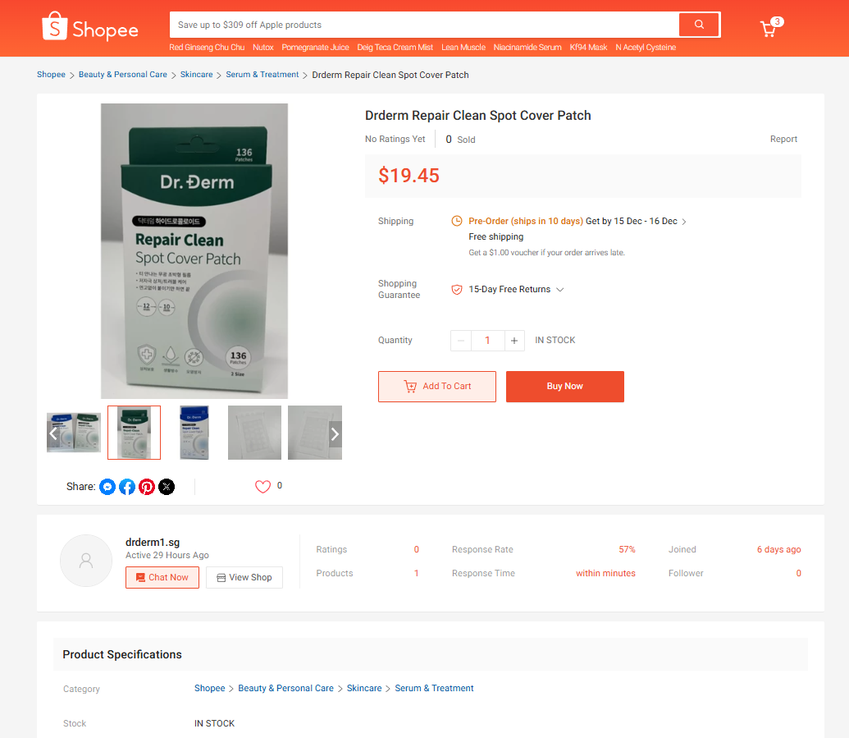Expand 15-Day Free Returns dropdown

coord(560,290)
